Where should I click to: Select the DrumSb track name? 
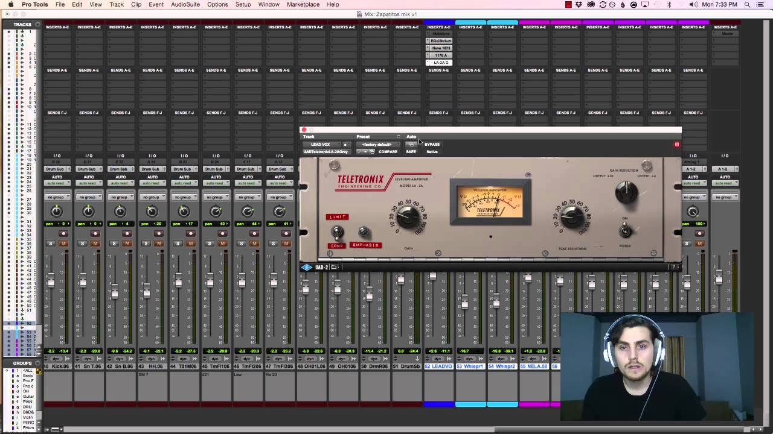point(407,366)
